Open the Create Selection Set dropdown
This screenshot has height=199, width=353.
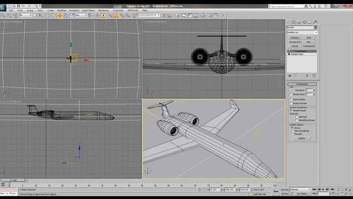[149, 15]
